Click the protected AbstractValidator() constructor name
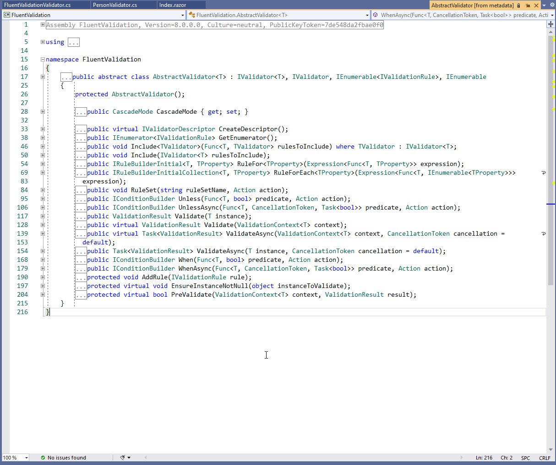Image resolution: width=556 pixels, height=465 pixels. coord(143,94)
